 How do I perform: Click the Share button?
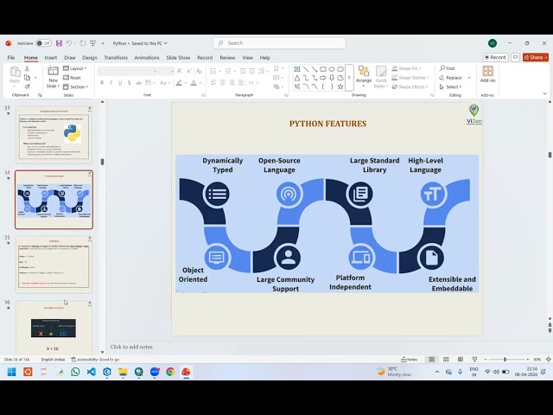click(536, 57)
